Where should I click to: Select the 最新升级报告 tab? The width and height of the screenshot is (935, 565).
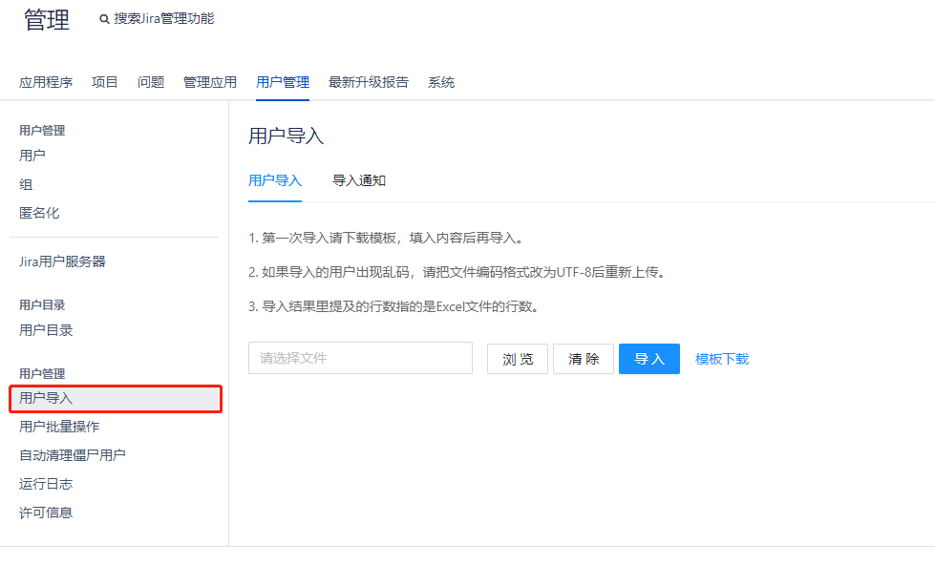pyautogui.click(x=369, y=82)
